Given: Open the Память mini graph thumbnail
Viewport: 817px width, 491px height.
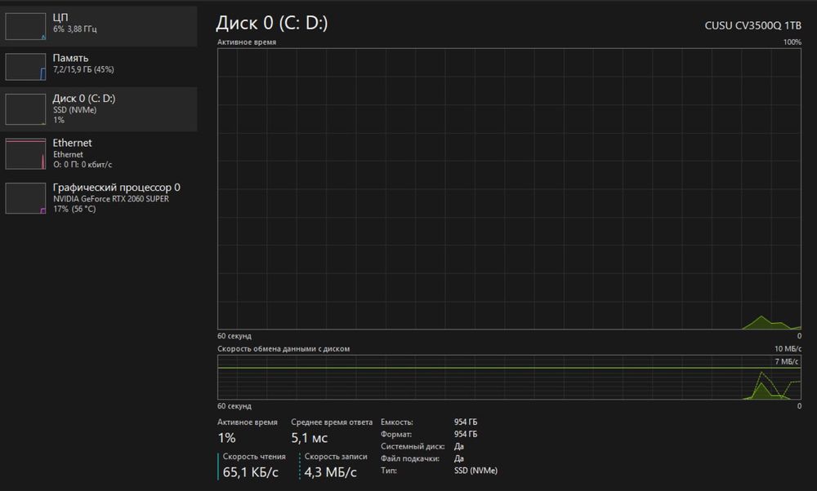Looking at the screenshot, I should tap(25, 67).
